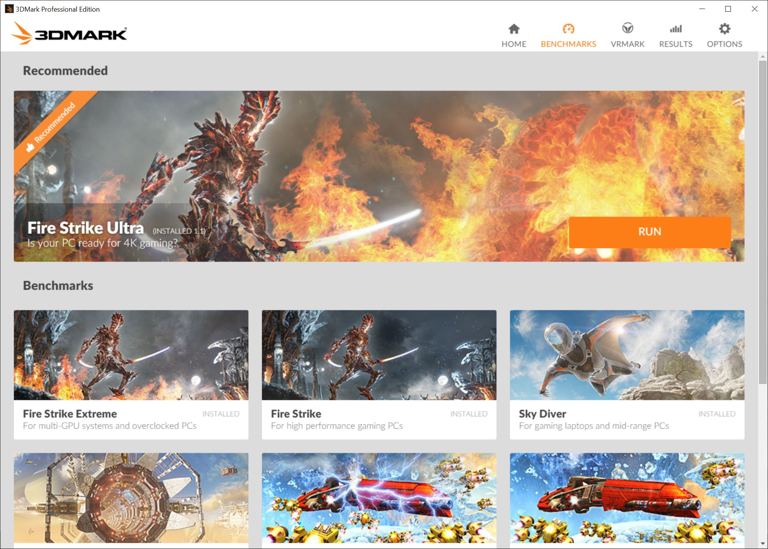Run the Fire Strike Ultra benchmark
This screenshot has width=768, height=549.
649,232
